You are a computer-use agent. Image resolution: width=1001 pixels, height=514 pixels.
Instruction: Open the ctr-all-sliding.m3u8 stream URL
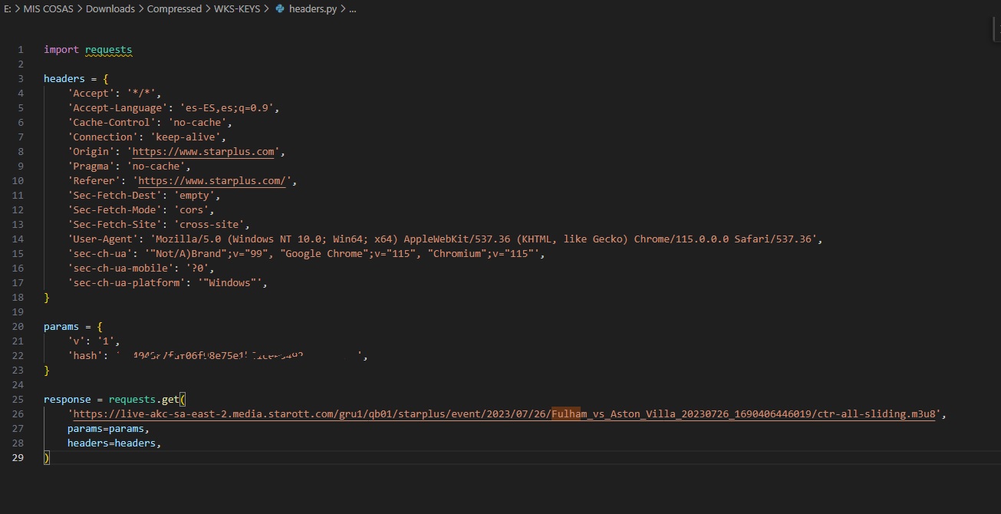(x=505, y=414)
